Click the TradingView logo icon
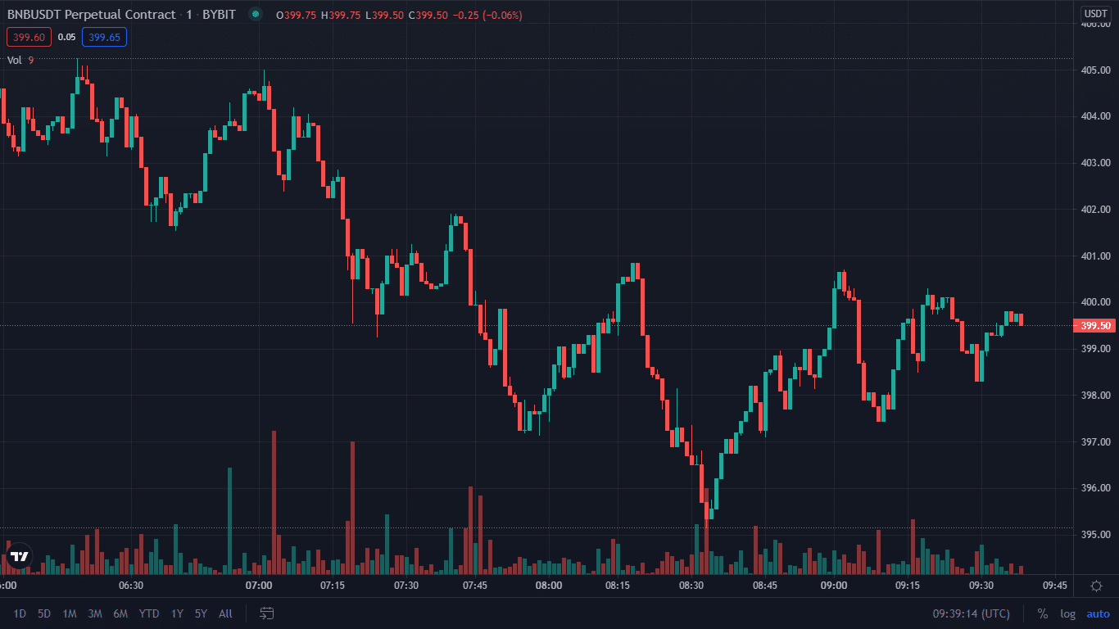This screenshot has height=629, width=1119. tap(20, 556)
